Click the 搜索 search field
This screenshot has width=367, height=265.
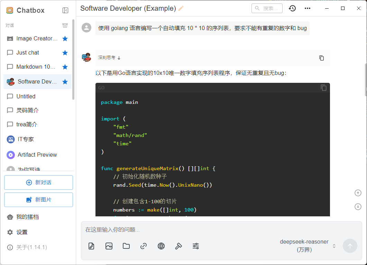tap(267, 8)
